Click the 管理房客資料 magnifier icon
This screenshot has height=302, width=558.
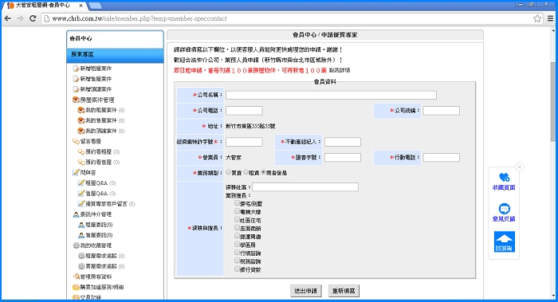coord(76,277)
